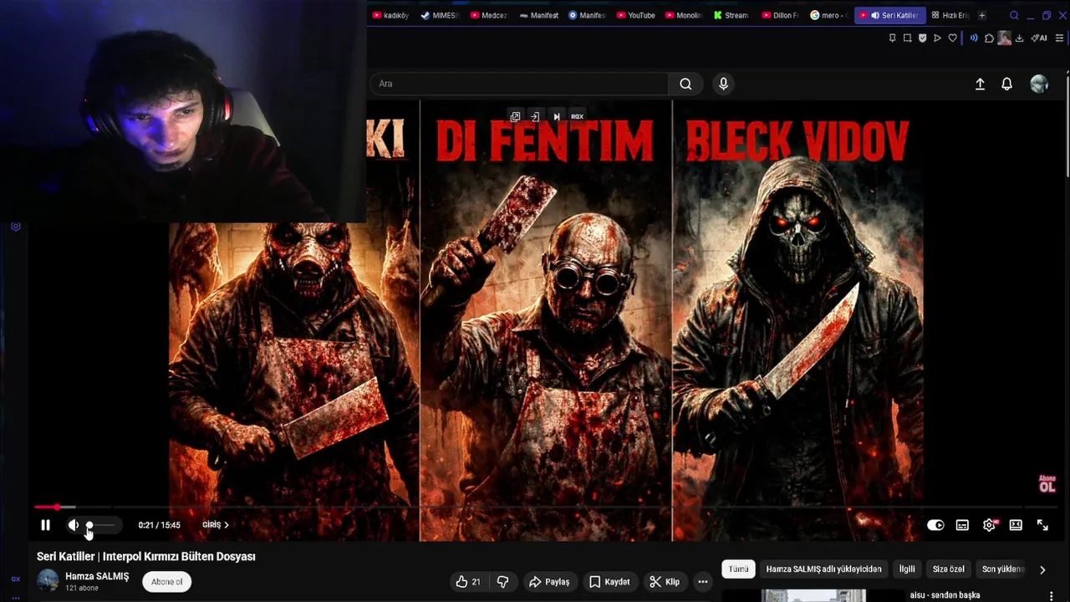Open video pop-out icon overlay
Screen dimensions: 1070x602
pyautogui.click(x=515, y=116)
